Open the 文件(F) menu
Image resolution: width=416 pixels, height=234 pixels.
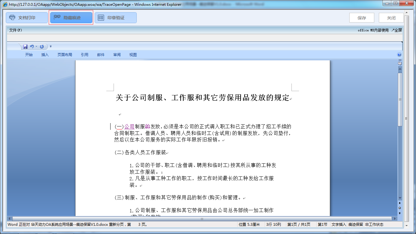coord(15,30)
